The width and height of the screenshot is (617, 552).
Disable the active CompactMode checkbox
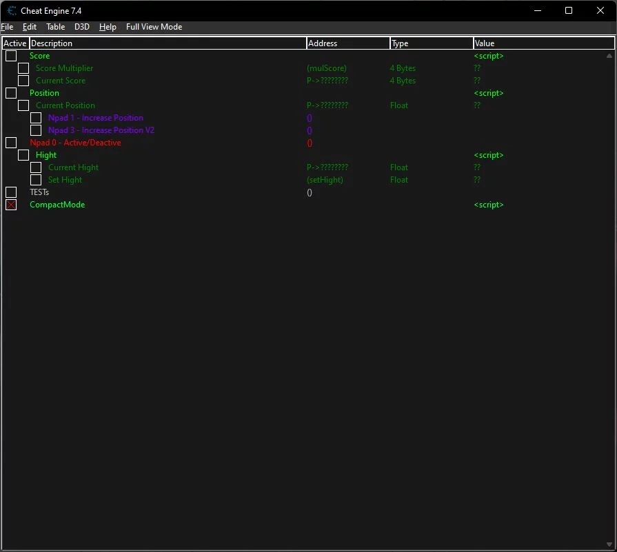[x=11, y=205]
